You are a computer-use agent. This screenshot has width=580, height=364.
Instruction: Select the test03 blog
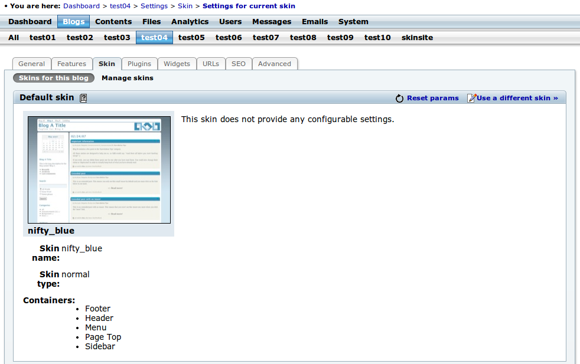(x=117, y=38)
